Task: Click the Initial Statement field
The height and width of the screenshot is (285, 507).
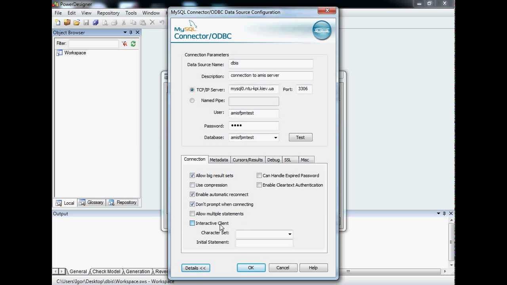Action: (264, 243)
